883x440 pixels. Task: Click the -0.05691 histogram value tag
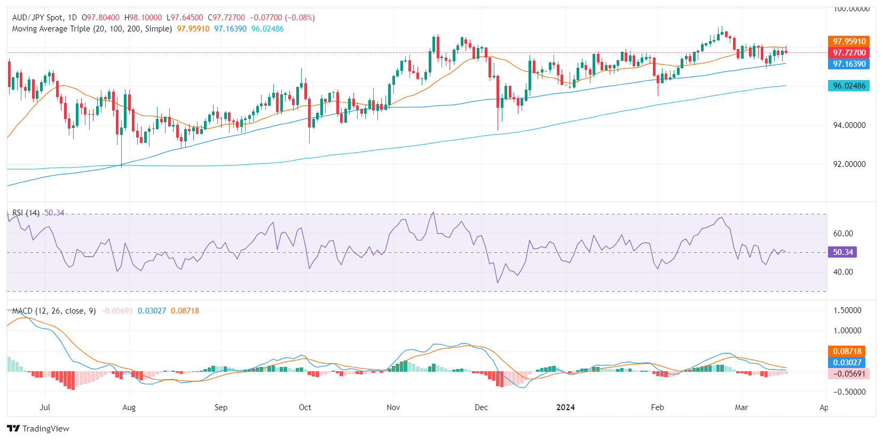click(x=848, y=374)
